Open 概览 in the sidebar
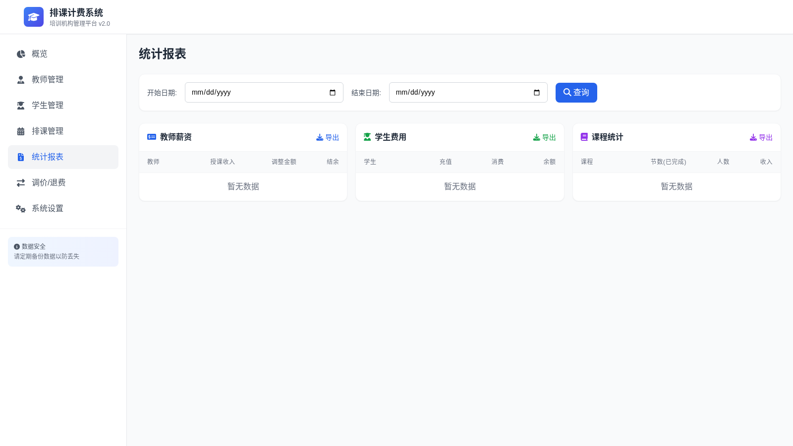 [63, 54]
